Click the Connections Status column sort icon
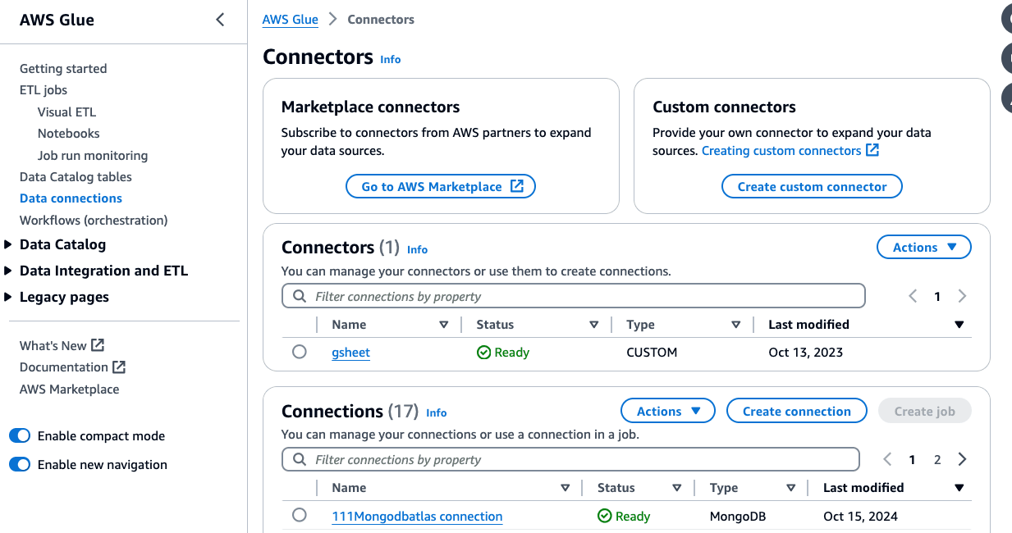Screen dimensions: 1012x533 pos(677,488)
